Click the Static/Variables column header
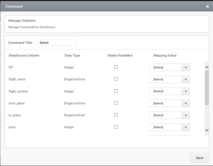 point(120,55)
